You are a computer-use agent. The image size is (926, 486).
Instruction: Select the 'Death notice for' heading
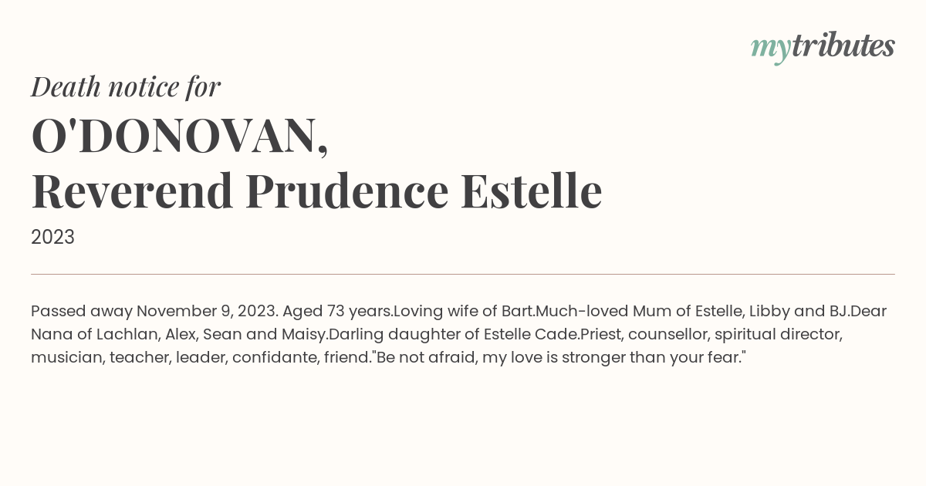tap(126, 87)
